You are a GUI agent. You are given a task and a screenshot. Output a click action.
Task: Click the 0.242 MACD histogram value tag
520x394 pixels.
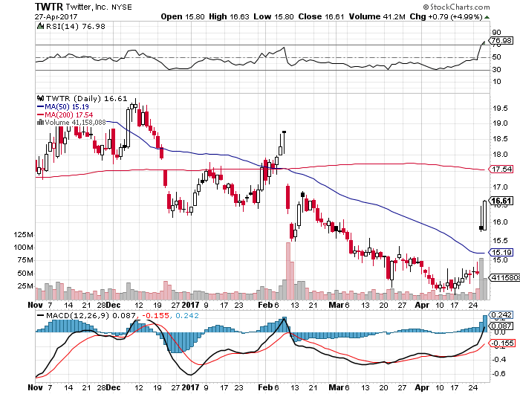point(501,315)
